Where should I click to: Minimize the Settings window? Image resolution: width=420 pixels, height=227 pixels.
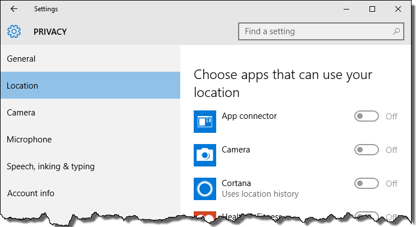coord(346,9)
